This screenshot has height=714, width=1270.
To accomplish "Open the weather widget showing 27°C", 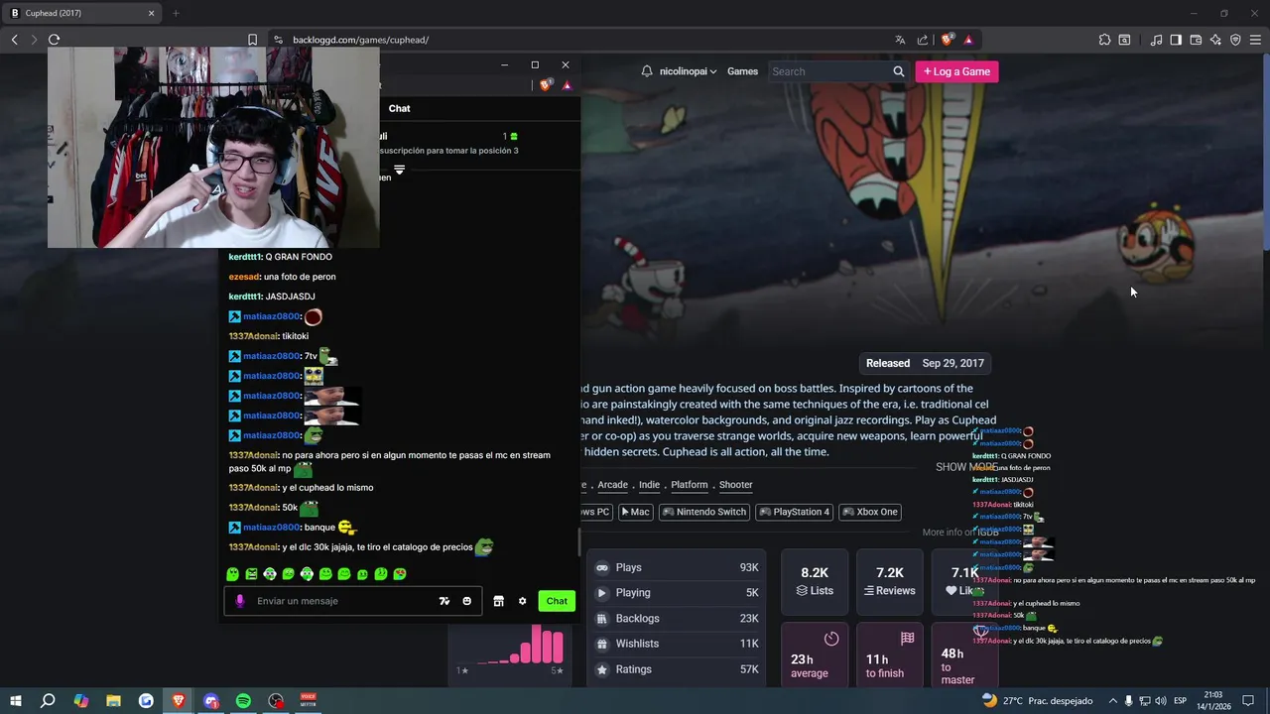I will point(1037,701).
